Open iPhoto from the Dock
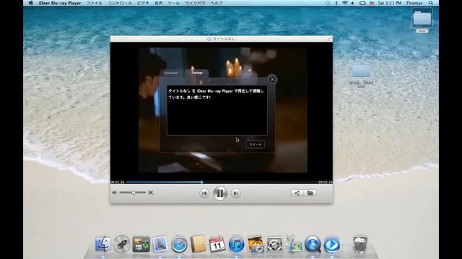 (255, 244)
